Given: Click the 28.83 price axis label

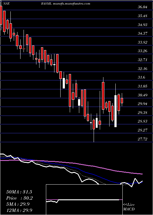Looking at the screenshot, I should [x=143, y=121].
